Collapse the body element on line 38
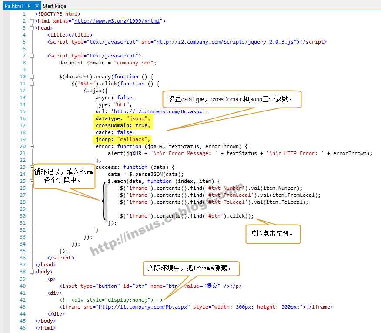 (32, 272)
